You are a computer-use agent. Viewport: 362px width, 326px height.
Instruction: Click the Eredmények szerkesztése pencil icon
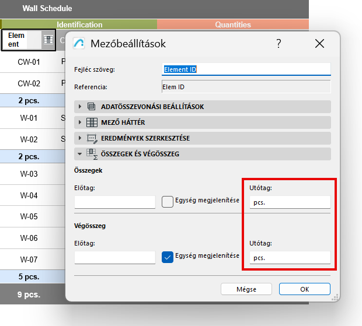[92, 138]
